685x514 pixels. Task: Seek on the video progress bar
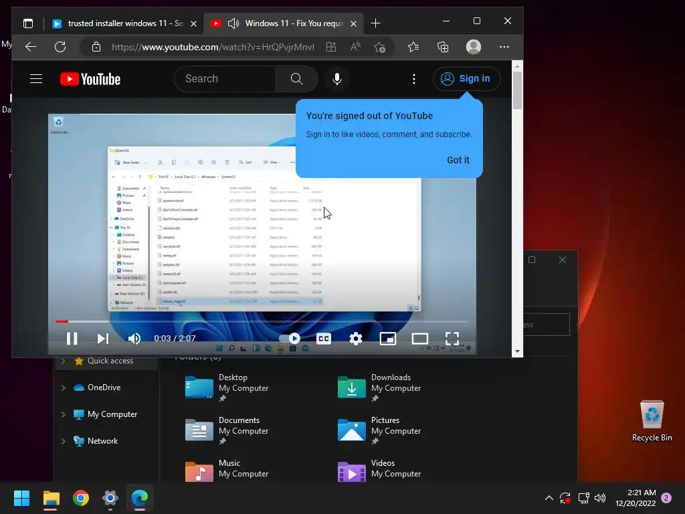262,322
